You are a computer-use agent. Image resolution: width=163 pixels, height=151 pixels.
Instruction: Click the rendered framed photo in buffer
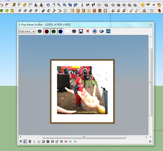tap(82, 92)
